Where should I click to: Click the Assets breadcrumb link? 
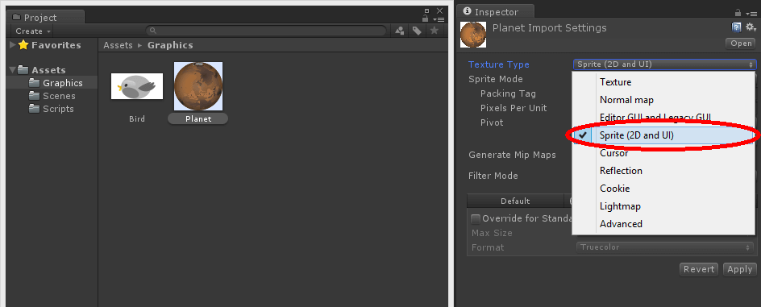pyautogui.click(x=118, y=45)
